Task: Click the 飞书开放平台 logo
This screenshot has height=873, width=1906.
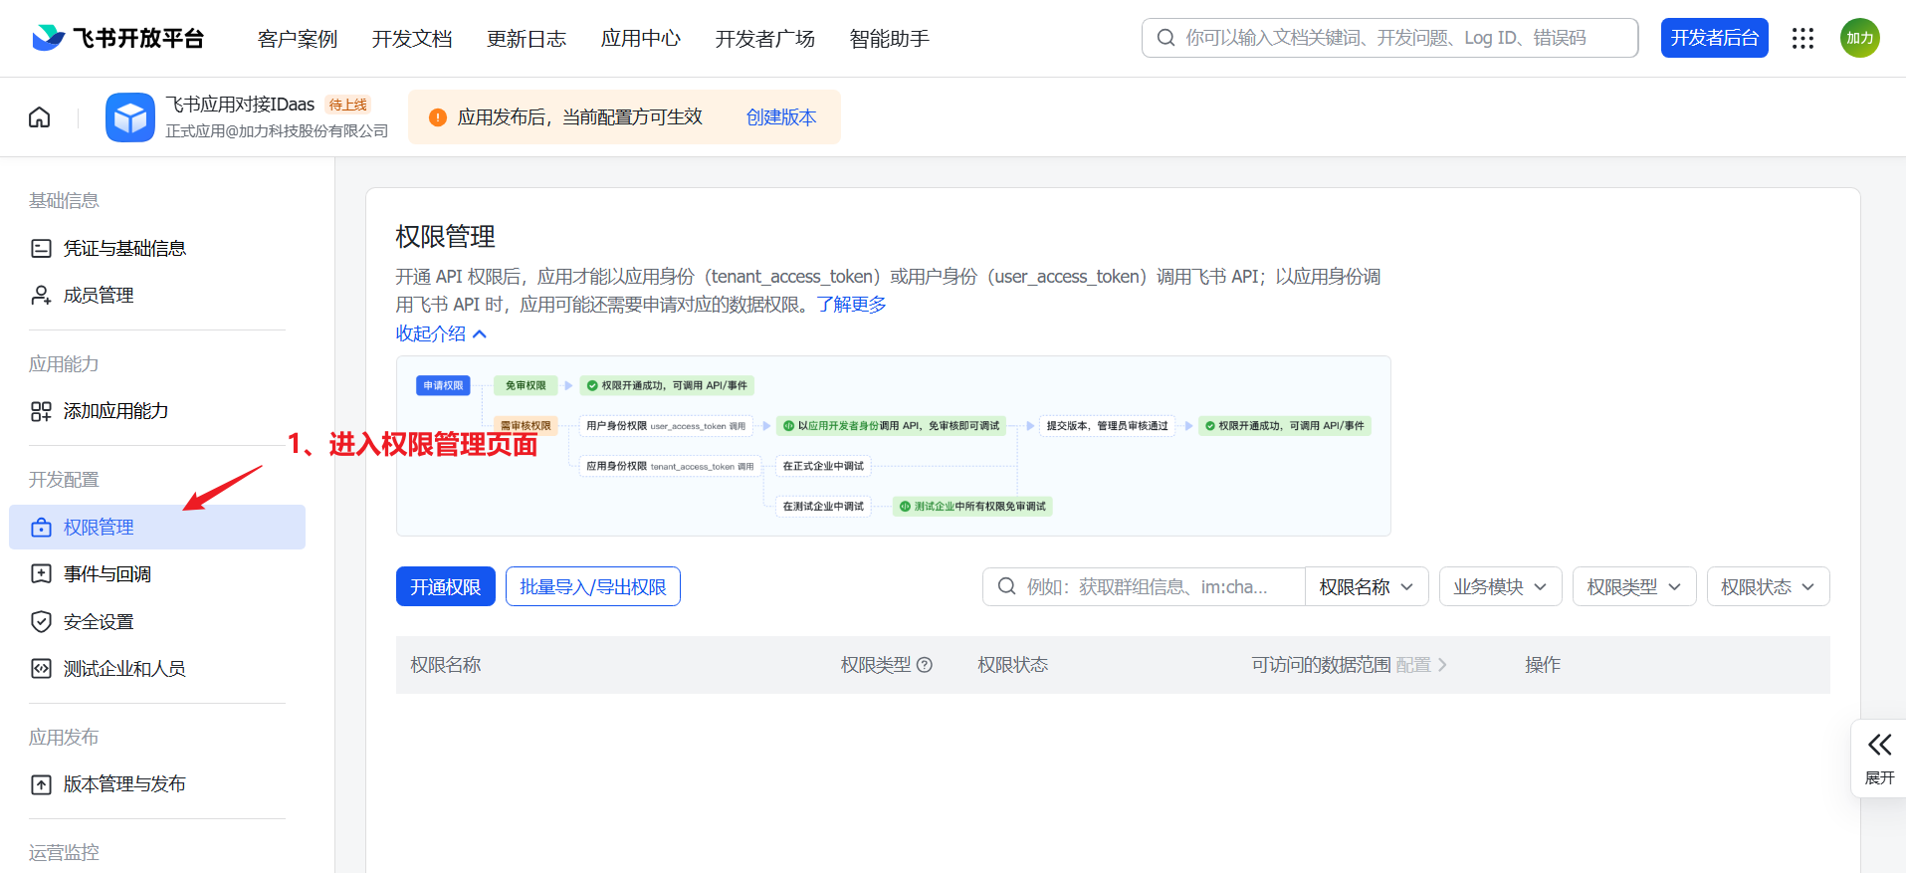Action: (x=118, y=38)
